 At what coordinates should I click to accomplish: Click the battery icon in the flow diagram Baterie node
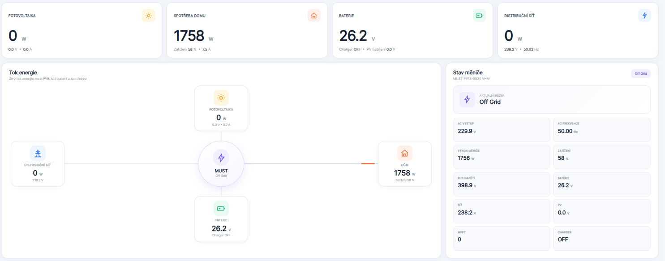pyautogui.click(x=221, y=209)
